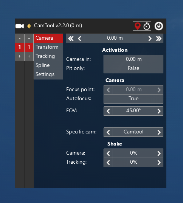Open the Tracking tab
Image resolution: width=183 pixels, height=203 pixels.
pyautogui.click(x=48, y=56)
